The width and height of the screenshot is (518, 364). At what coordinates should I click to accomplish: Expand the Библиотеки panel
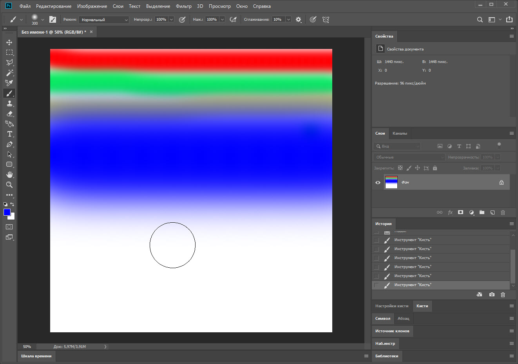tap(387, 356)
